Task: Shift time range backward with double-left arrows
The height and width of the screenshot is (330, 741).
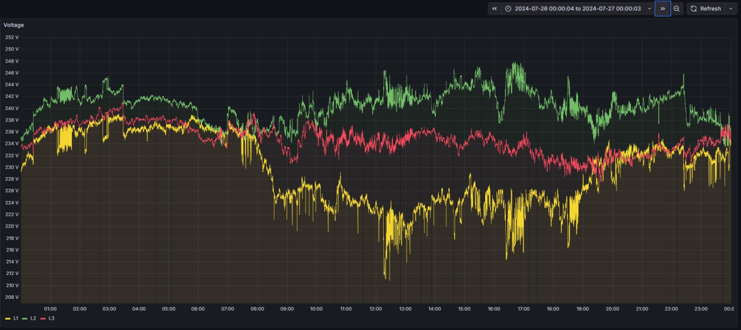Action: tap(494, 9)
